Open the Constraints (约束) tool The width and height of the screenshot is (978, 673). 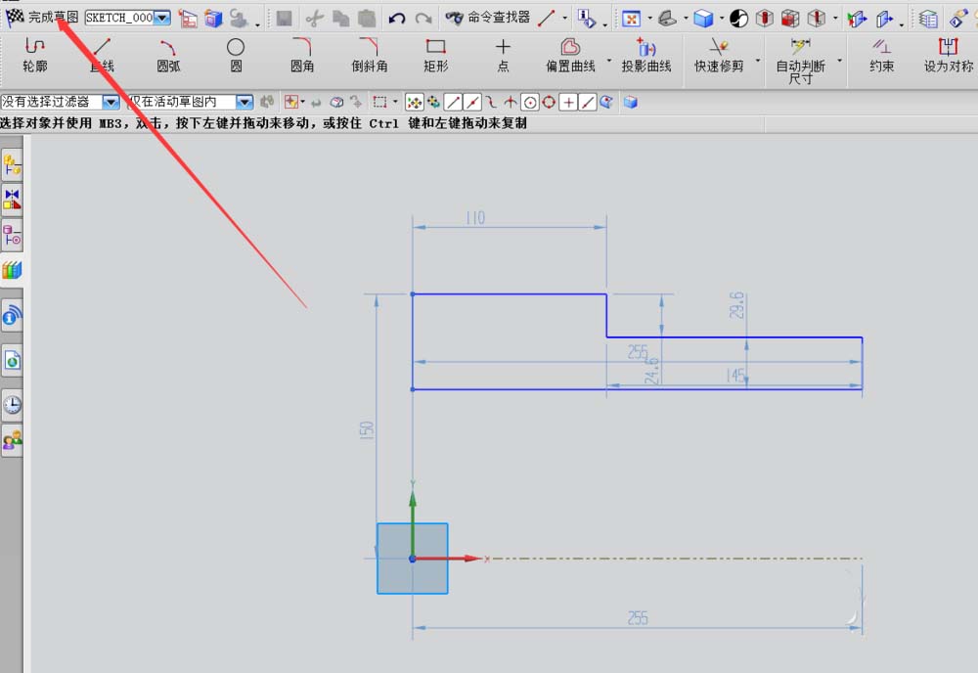tap(881, 55)
